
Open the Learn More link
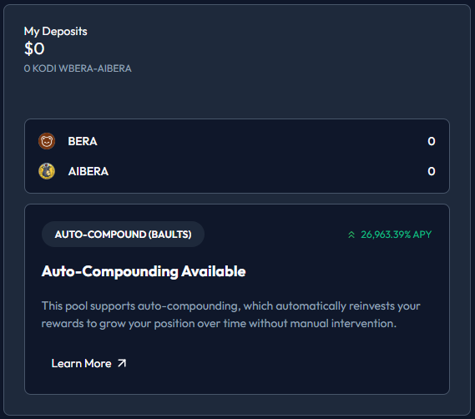[x=88, y=363]
